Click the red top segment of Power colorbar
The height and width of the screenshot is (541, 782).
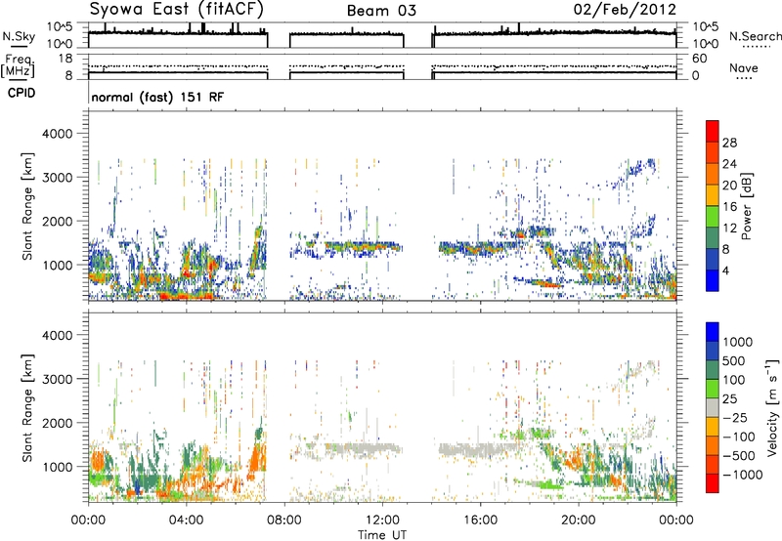713,131
